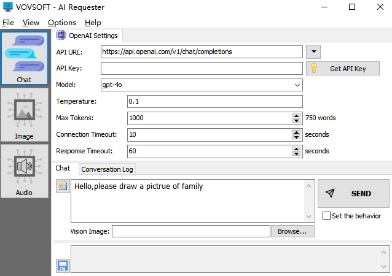Click the save floppy disk icon
The width and height of the screenshot is (392, 276).
tap(62, 266)
